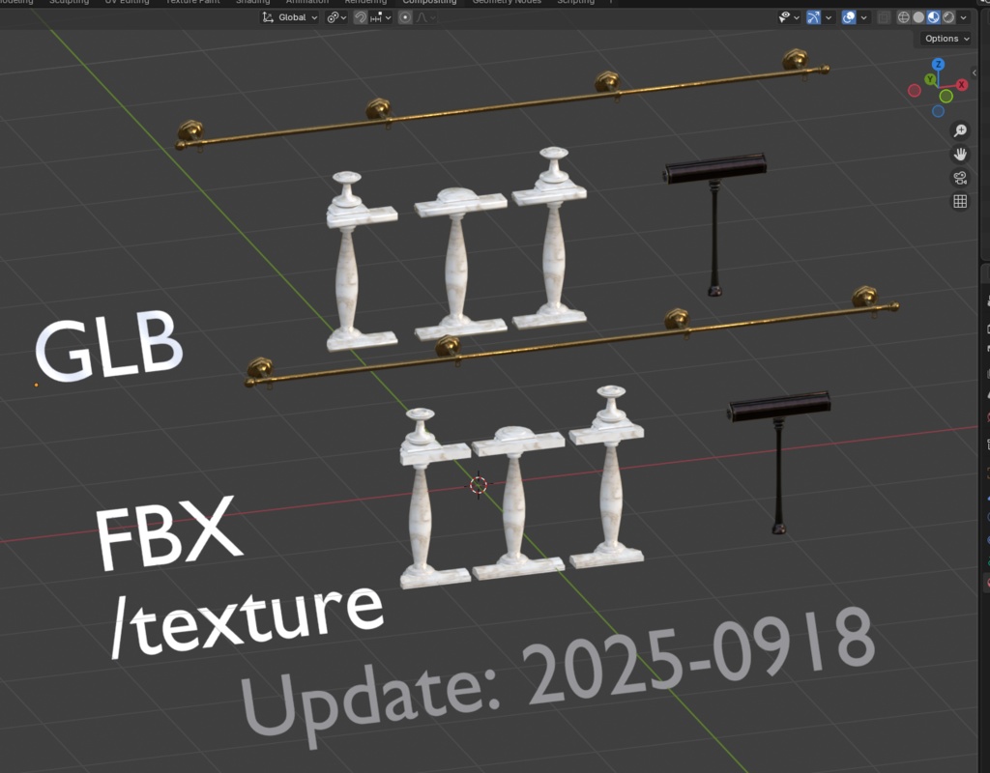This screenshot has width=990, height=773.
Task: Switch to rendered viewport shading
Action: click(x=948, y=17)
